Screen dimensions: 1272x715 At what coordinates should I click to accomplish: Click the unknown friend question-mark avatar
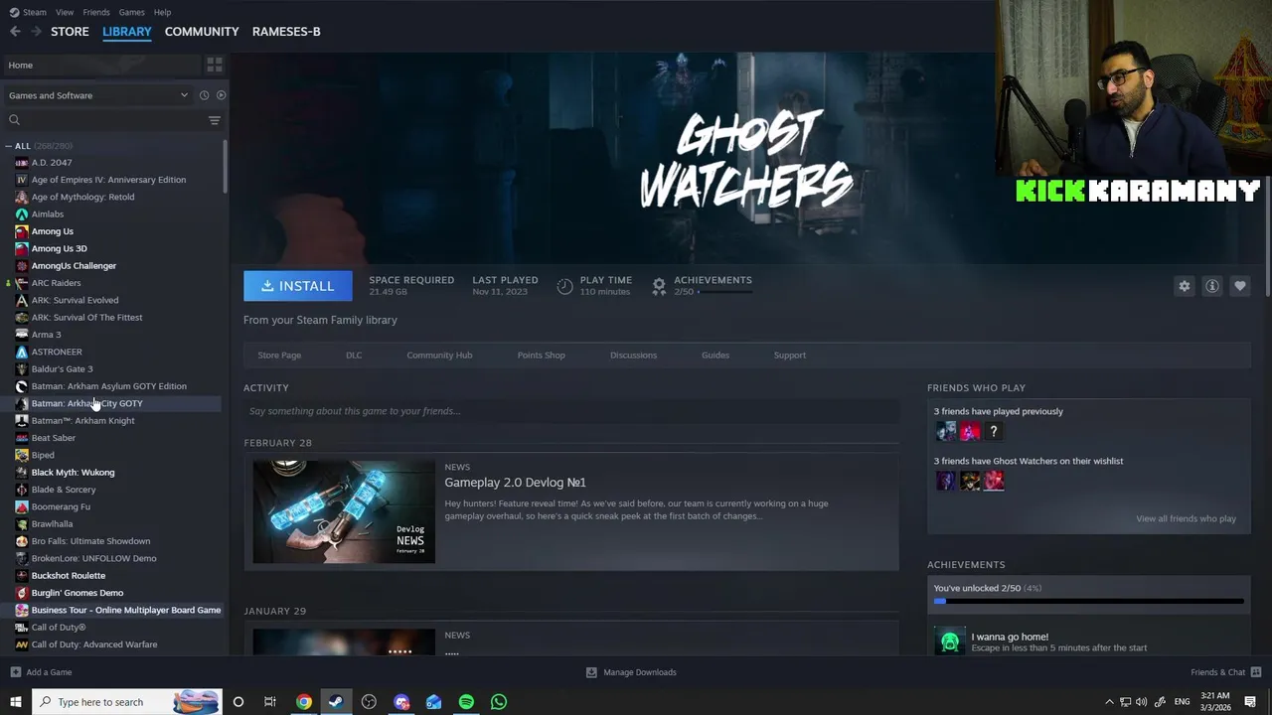point(994,431)
